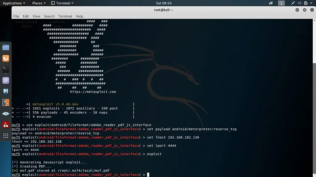The width and height of the screenshot is (316, 177).
Task: Open the users icon in top bar
Action: [271, 3]
